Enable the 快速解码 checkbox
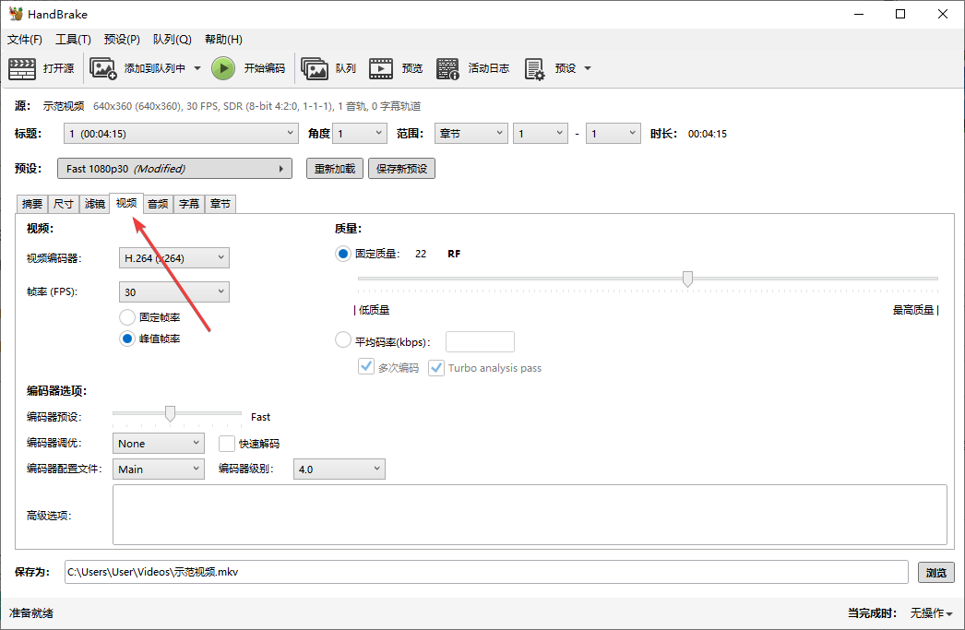The width and height of the screenshot is (965, 630). tap(226, 444)
